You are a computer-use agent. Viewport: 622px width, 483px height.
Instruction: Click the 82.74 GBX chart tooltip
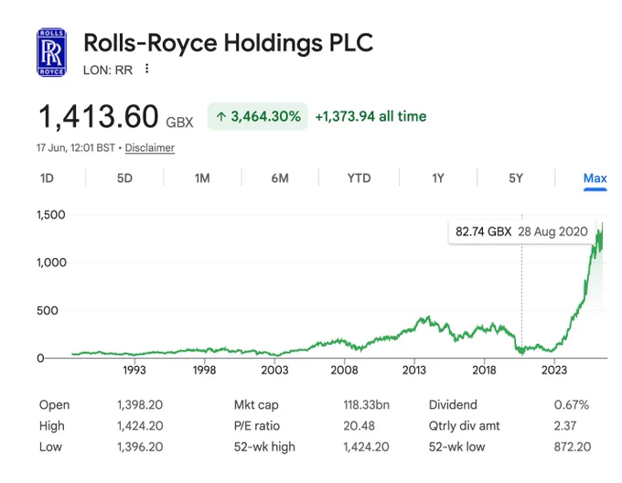521,231
